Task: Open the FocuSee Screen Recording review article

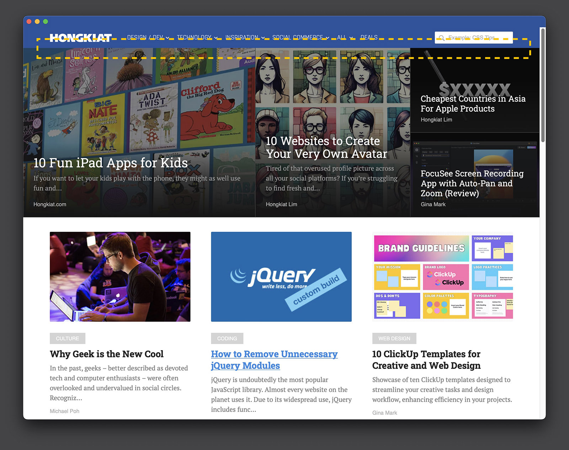Action: coord(472,183)
